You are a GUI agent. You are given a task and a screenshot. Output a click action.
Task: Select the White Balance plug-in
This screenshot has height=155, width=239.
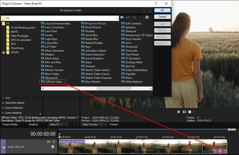pyautogui.click(x=132, y=82)
